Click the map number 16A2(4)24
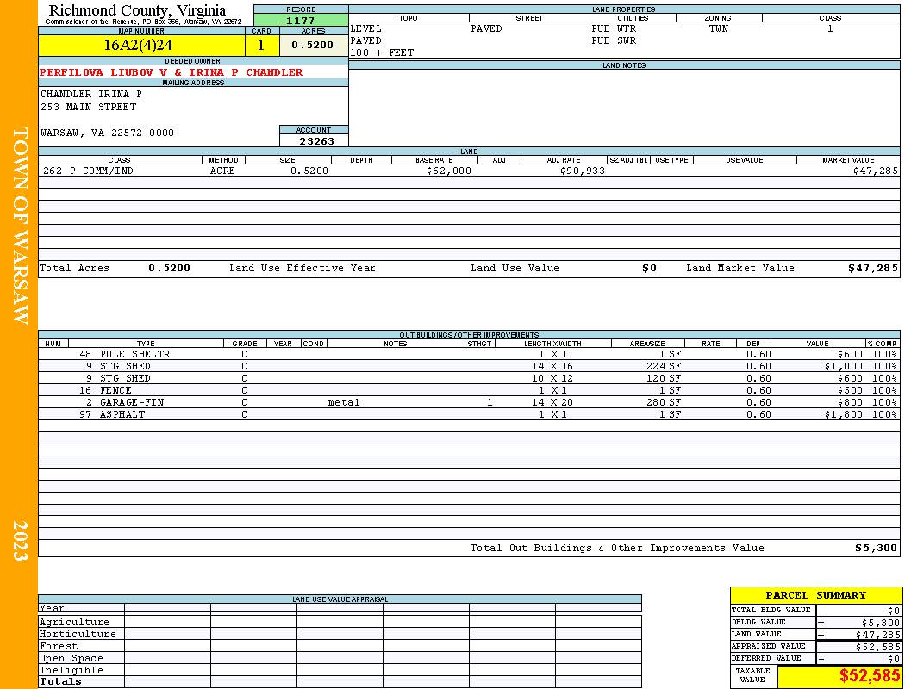The height and width of the screenshot is (689, 905). click(x=137, y=45)
